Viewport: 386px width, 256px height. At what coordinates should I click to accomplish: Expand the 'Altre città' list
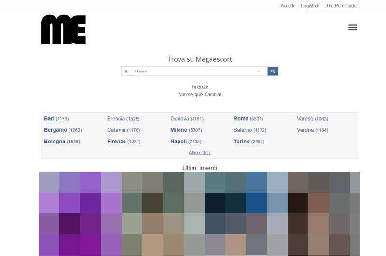199,153
